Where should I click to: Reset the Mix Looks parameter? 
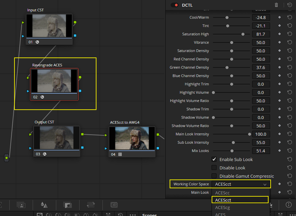click(290, 151)
